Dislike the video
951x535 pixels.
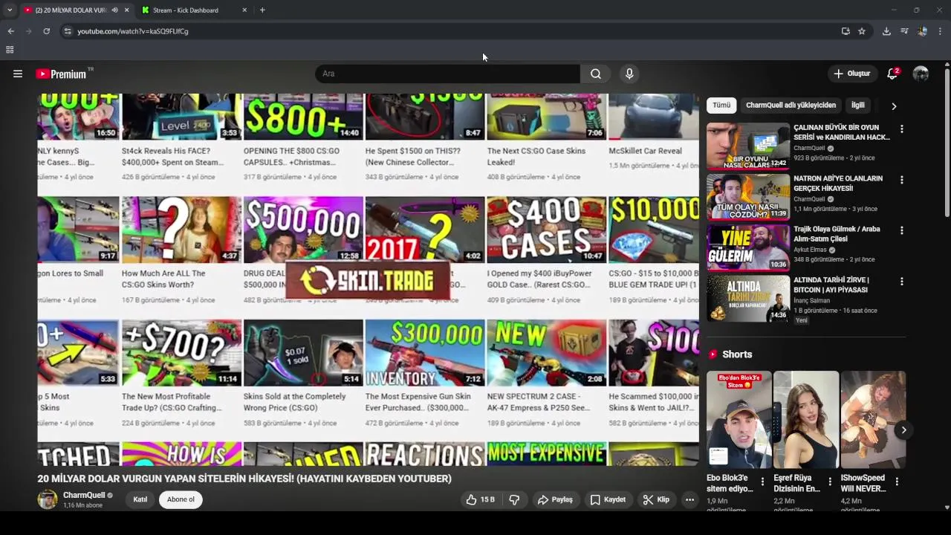[514, 500]
